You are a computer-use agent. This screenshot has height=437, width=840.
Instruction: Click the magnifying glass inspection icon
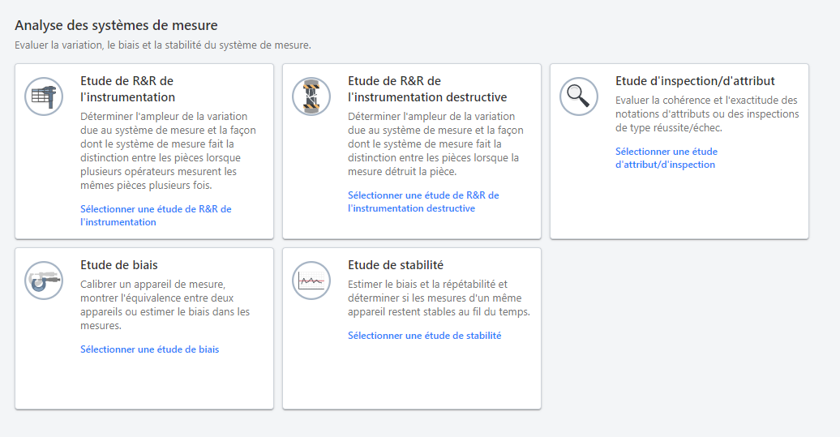[579, 96]
